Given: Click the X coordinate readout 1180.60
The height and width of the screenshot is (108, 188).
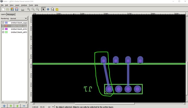Looking at the screenshot, I should coord(35,107).
